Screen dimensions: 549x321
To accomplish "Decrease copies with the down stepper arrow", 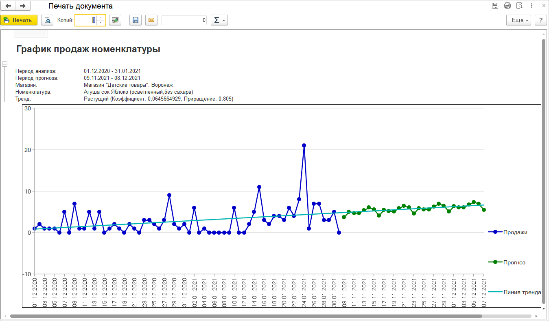I will point(101,22).
